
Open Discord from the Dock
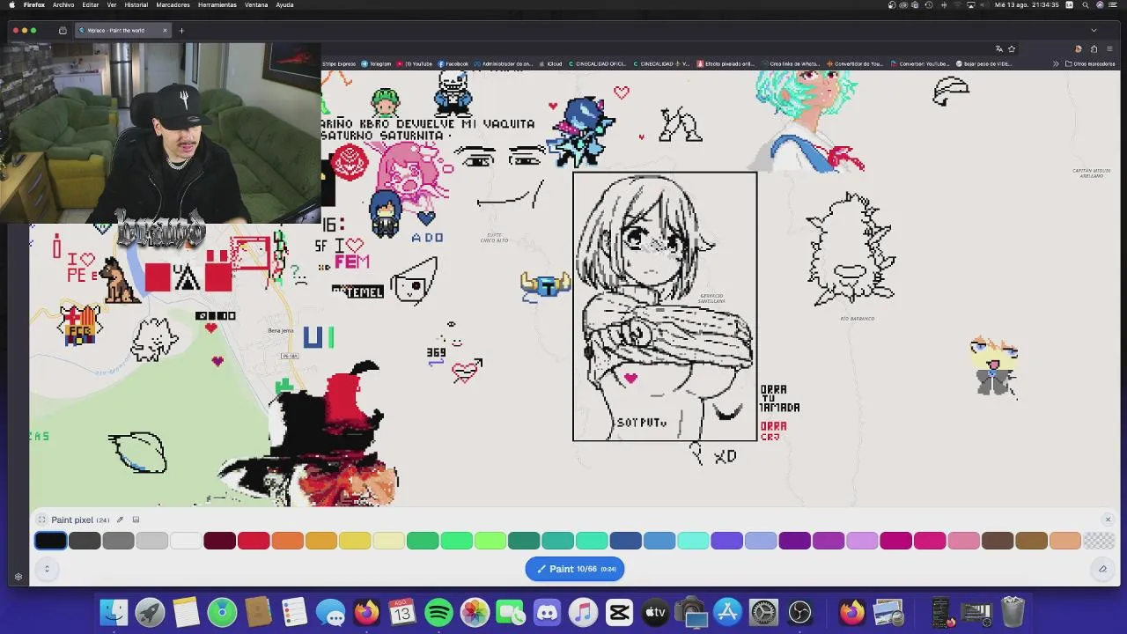[547, 612]
